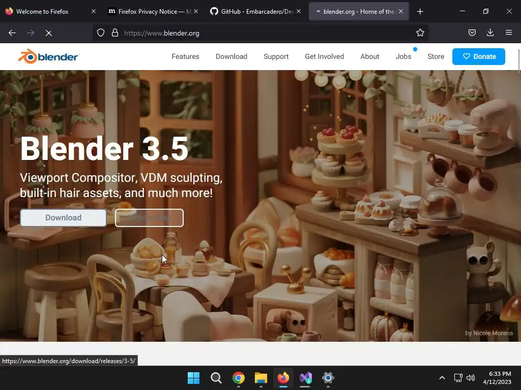Open the Get Involved nav item
Viewport: 521px width, 390px height.
[x=324, y=56]
